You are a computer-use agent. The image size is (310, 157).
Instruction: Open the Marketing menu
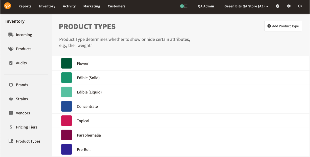pyautogui.click(x=92, y=6)
